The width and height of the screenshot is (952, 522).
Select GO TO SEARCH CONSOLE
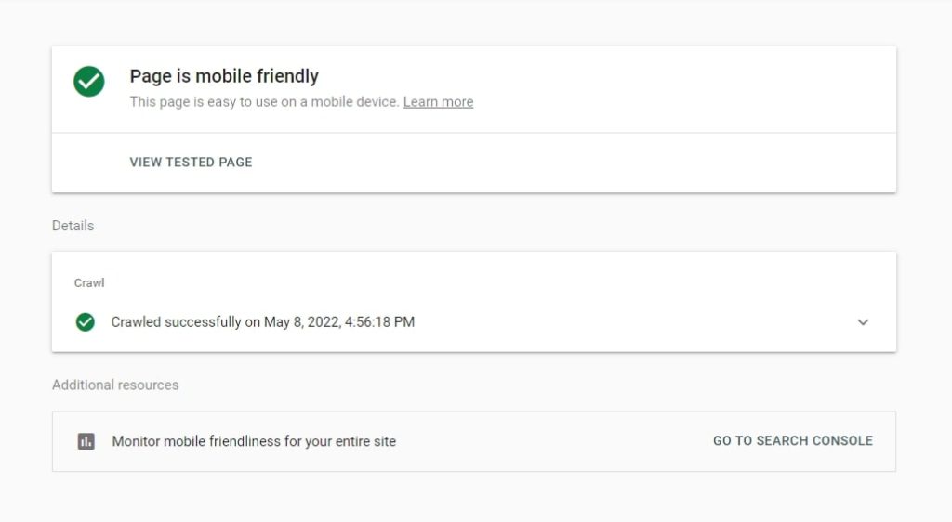click(x=793, y=441)
